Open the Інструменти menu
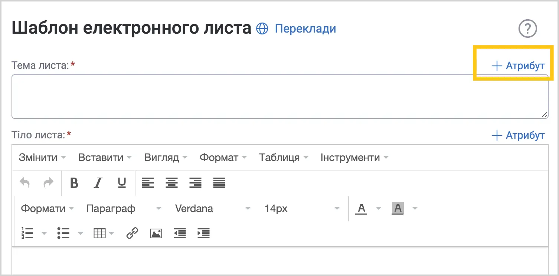This screenshot has width=559, height=276. (x=354, y=158)
